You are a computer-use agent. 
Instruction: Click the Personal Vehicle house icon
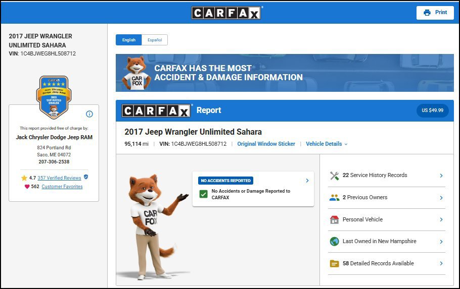pyautogui.click(x=335, y=219)
